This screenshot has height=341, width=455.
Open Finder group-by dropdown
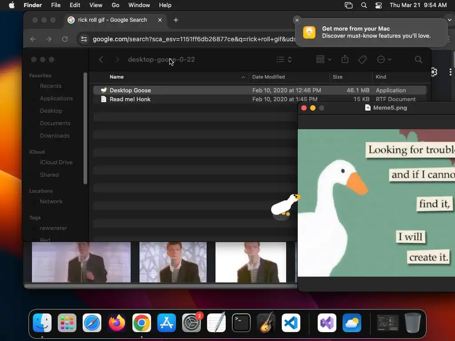pyautogui.click(x=323, y=59)
